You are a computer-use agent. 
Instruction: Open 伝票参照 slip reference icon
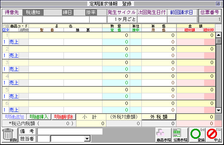click(180, 135)
